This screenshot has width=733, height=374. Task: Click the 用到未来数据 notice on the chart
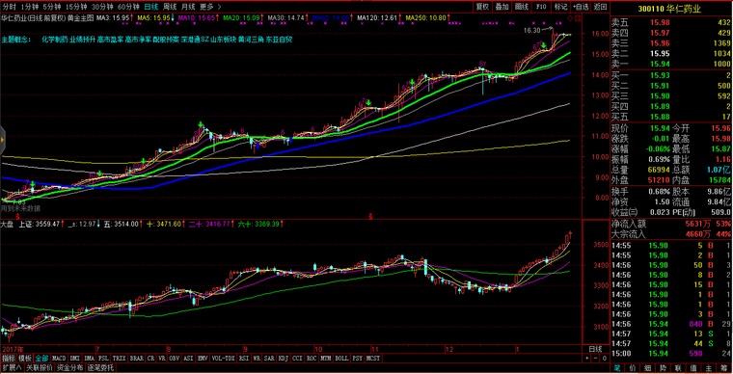[x=20, y=208]
